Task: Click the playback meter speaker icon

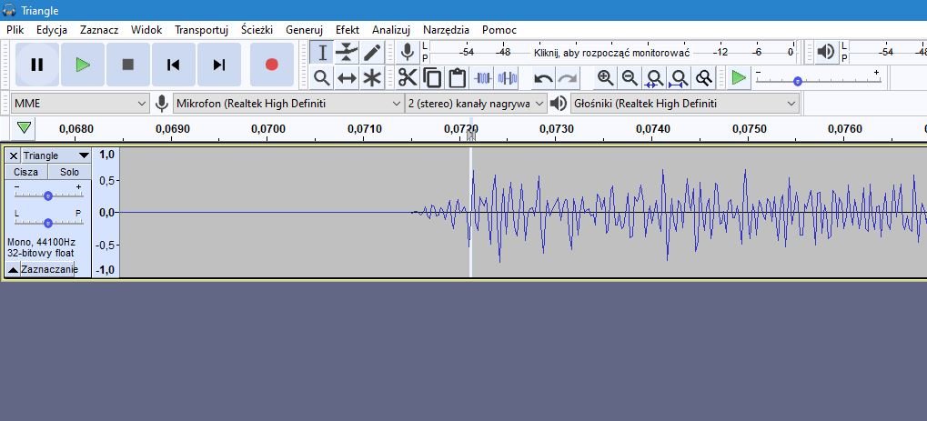Action: [825, 52]
